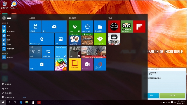
Task: Open the Weather tile showing 16°
Action: [x=35, y=52]
